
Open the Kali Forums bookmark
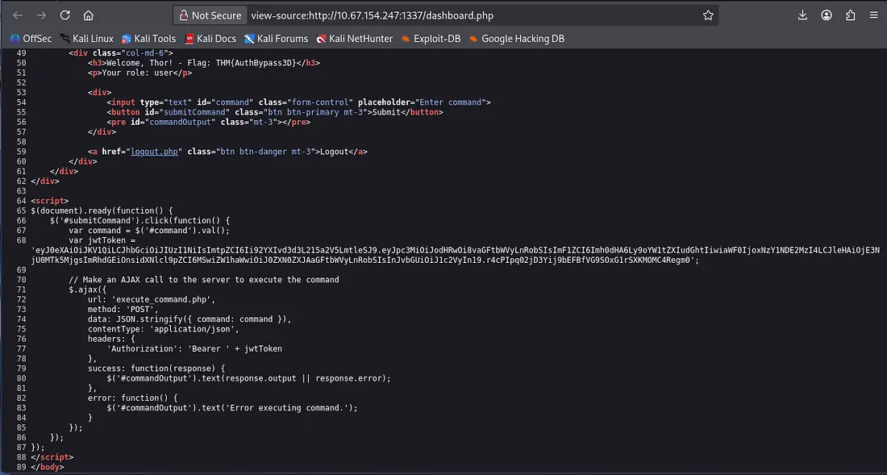(277, 38)
